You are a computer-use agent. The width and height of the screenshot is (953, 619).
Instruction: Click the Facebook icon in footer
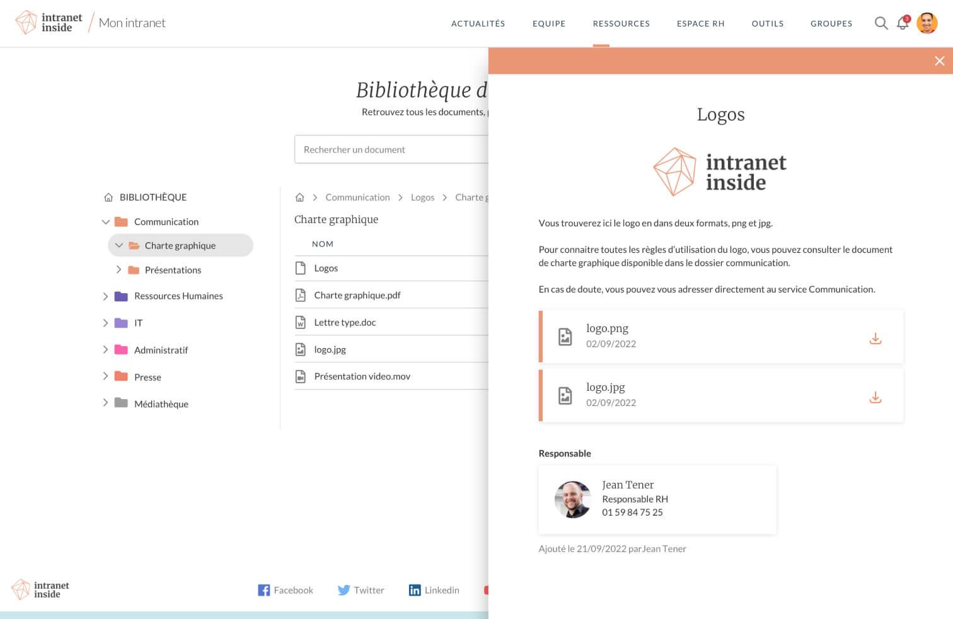[263, 590]
